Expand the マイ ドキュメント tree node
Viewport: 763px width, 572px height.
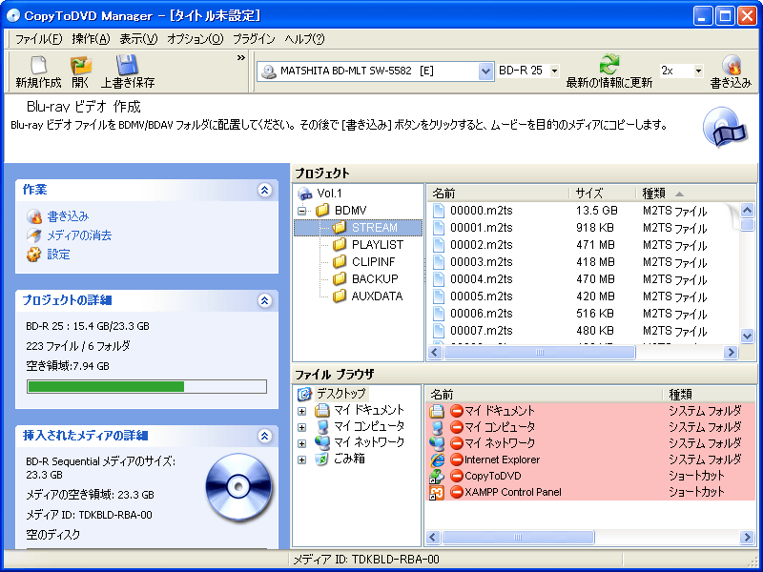point(302,412)
